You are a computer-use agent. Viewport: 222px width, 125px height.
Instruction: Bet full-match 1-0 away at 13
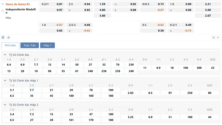tap(9, 71)
